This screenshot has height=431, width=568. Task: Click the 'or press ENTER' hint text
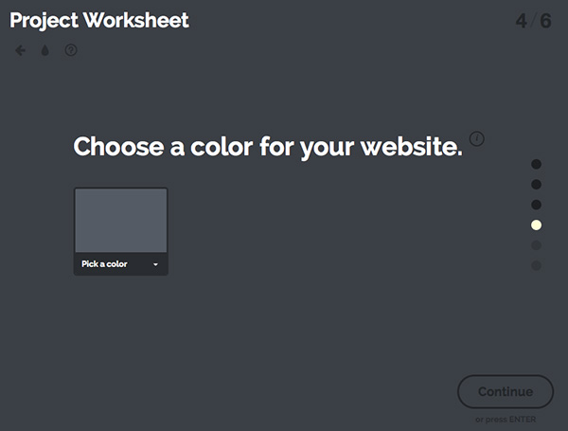tap(506, 419)
